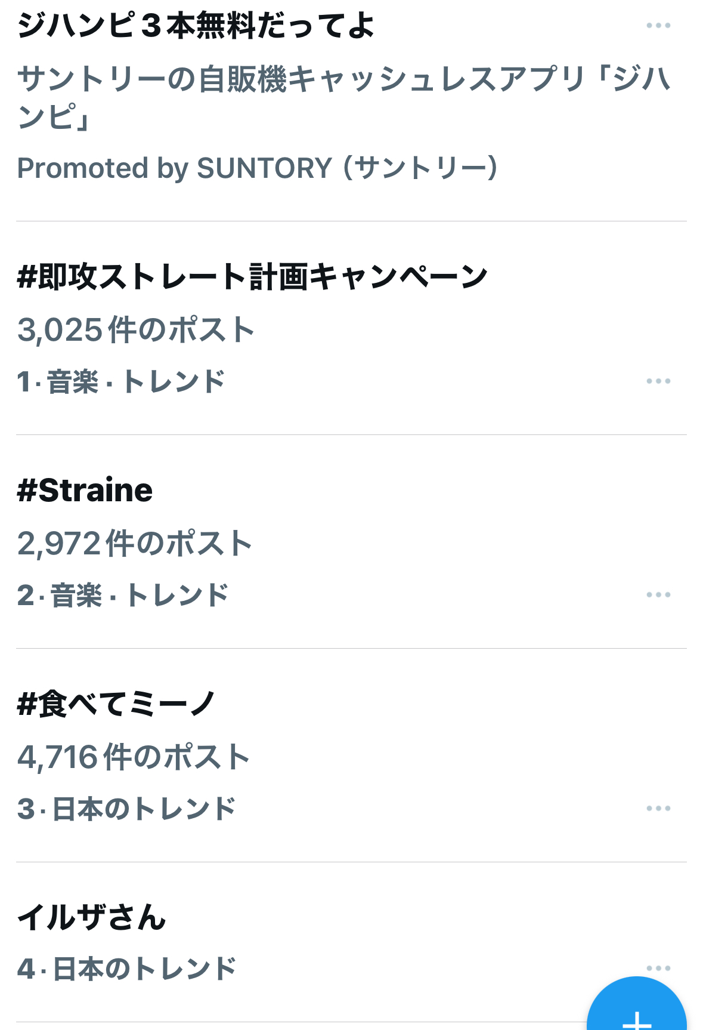The image size is (703, 1030).
Task: Open more options for #Straine trend
Action: click(658, 595)
